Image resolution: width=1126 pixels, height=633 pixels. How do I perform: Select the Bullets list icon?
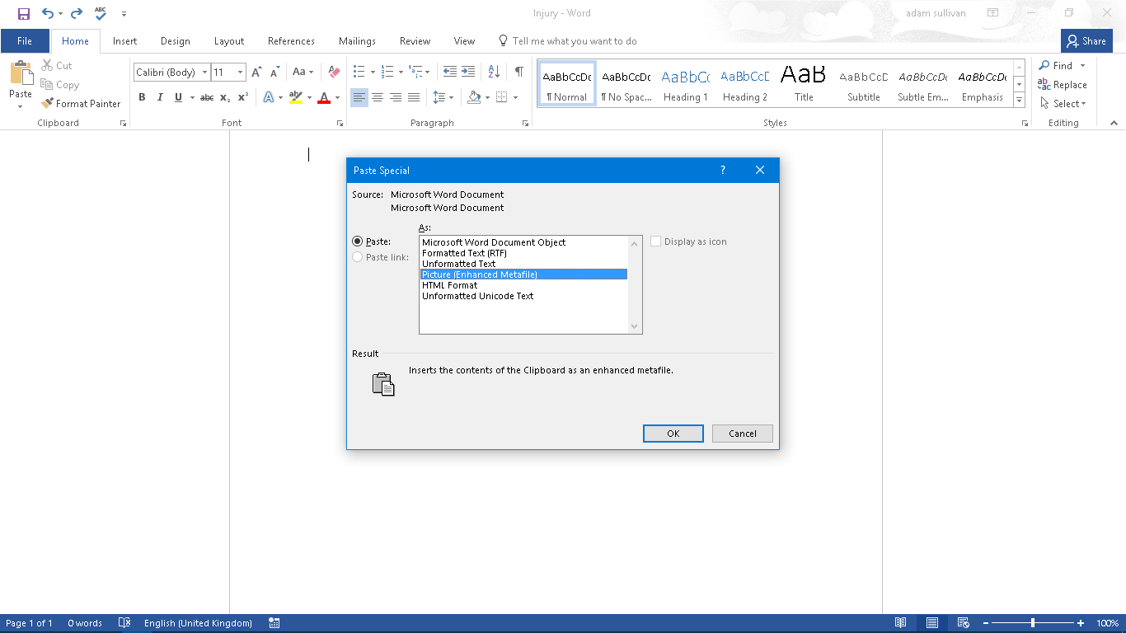[359, 72]
